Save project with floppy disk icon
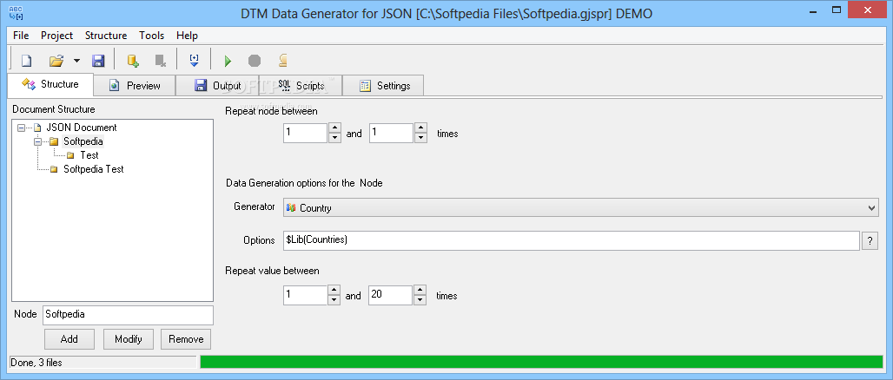The width and height of the screenshot is (893, 380). click(98, 61)
